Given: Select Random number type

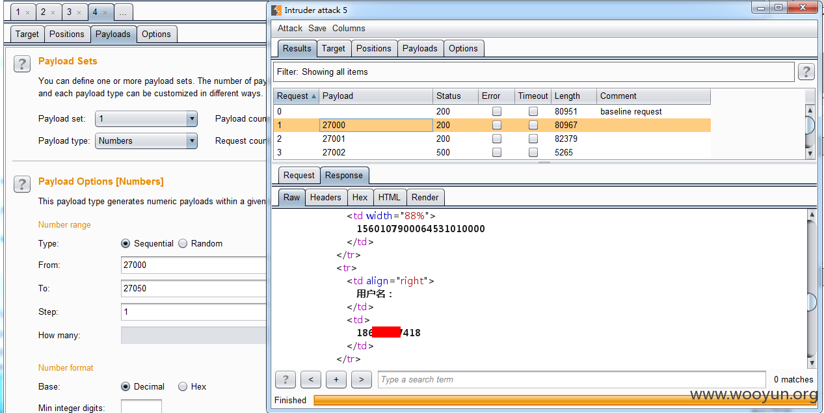Looking at the screenshot, I should coord(183,243).
